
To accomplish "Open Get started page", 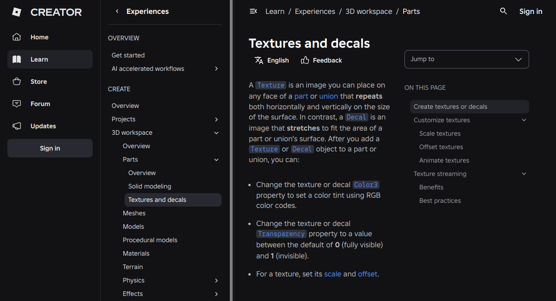I will point(128,55).
